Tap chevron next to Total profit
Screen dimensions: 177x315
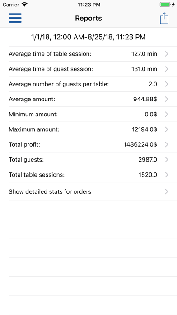pos(166,144)
